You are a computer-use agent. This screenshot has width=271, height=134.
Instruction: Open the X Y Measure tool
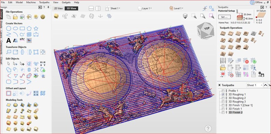click(43, 64)
